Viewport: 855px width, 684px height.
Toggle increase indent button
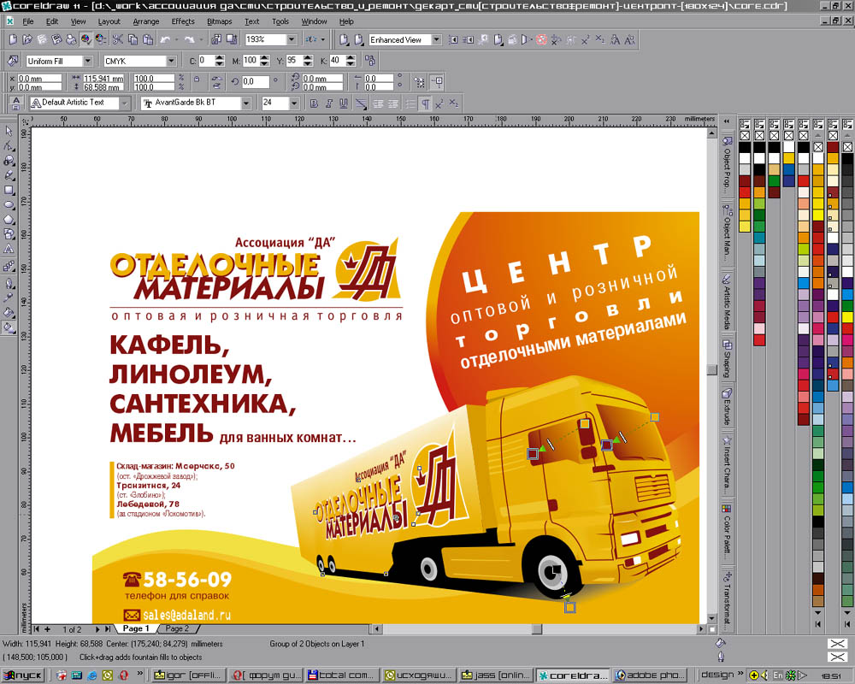tap(392, 103)
